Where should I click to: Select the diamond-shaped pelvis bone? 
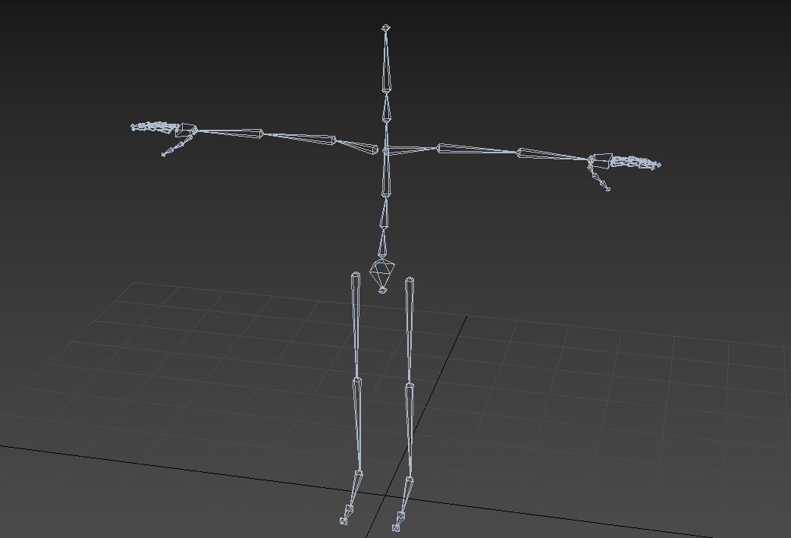tap(381, 272)
